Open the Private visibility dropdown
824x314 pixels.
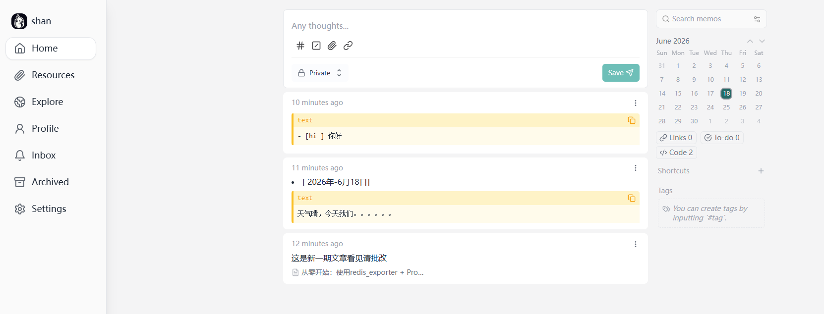click(320, 73)
